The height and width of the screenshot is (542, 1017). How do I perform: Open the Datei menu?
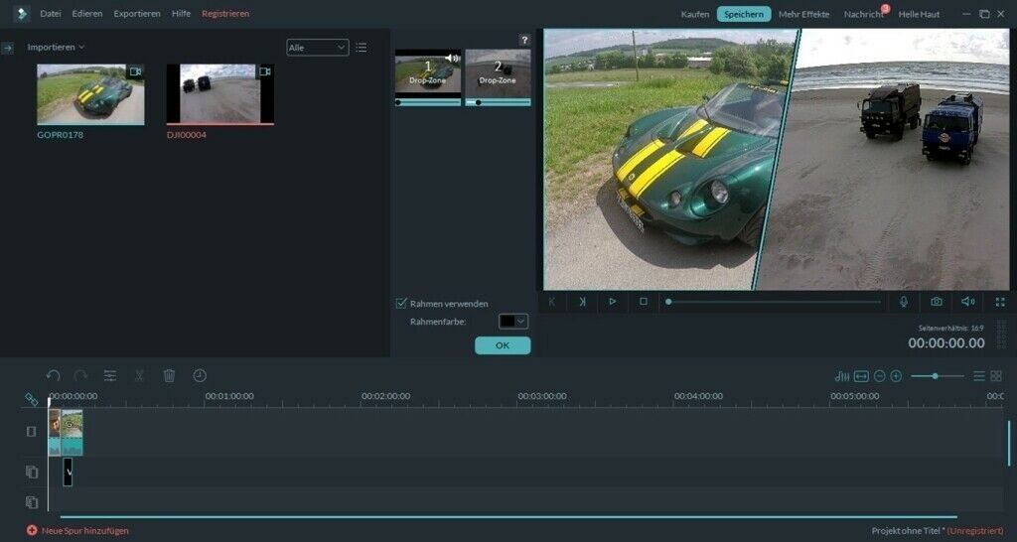tap(51, 14)
